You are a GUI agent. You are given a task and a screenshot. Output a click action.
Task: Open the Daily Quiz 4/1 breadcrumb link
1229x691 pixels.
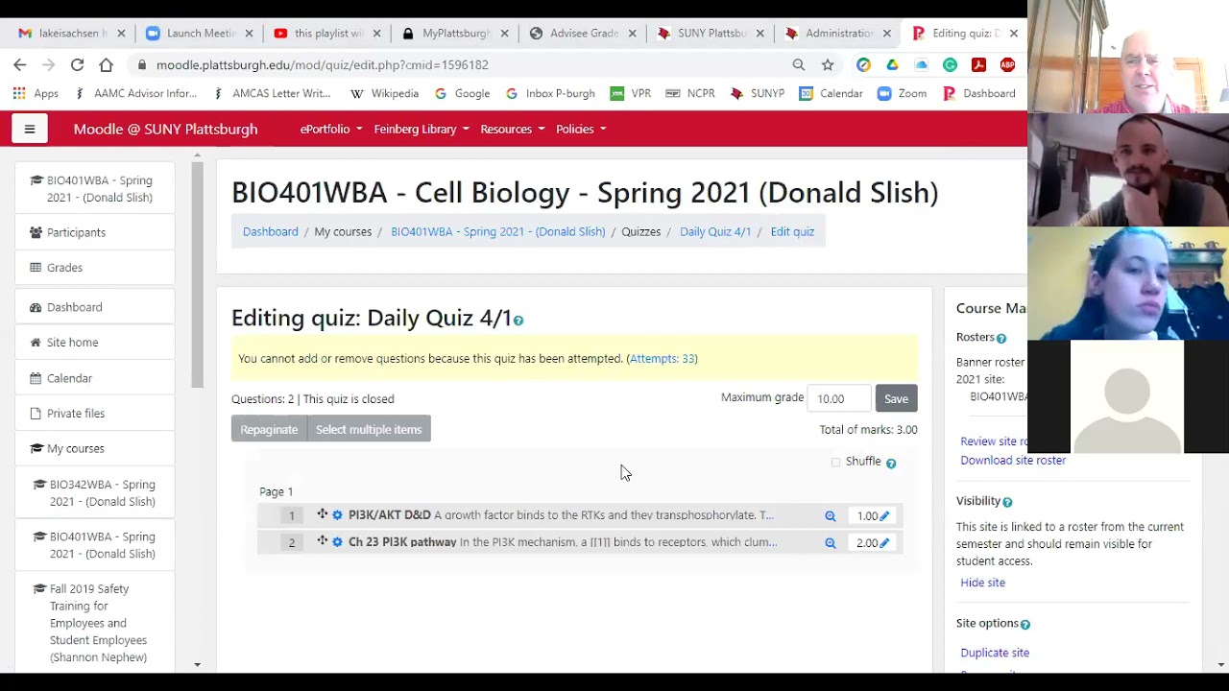[715, 231]
